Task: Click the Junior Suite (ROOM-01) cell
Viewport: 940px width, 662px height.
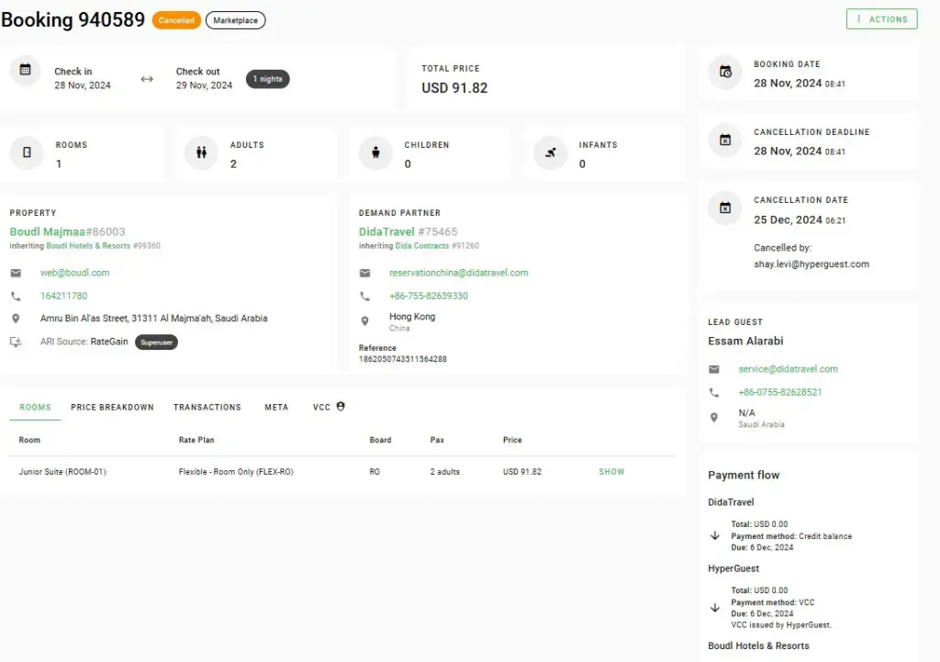Action: click(62, 472)
